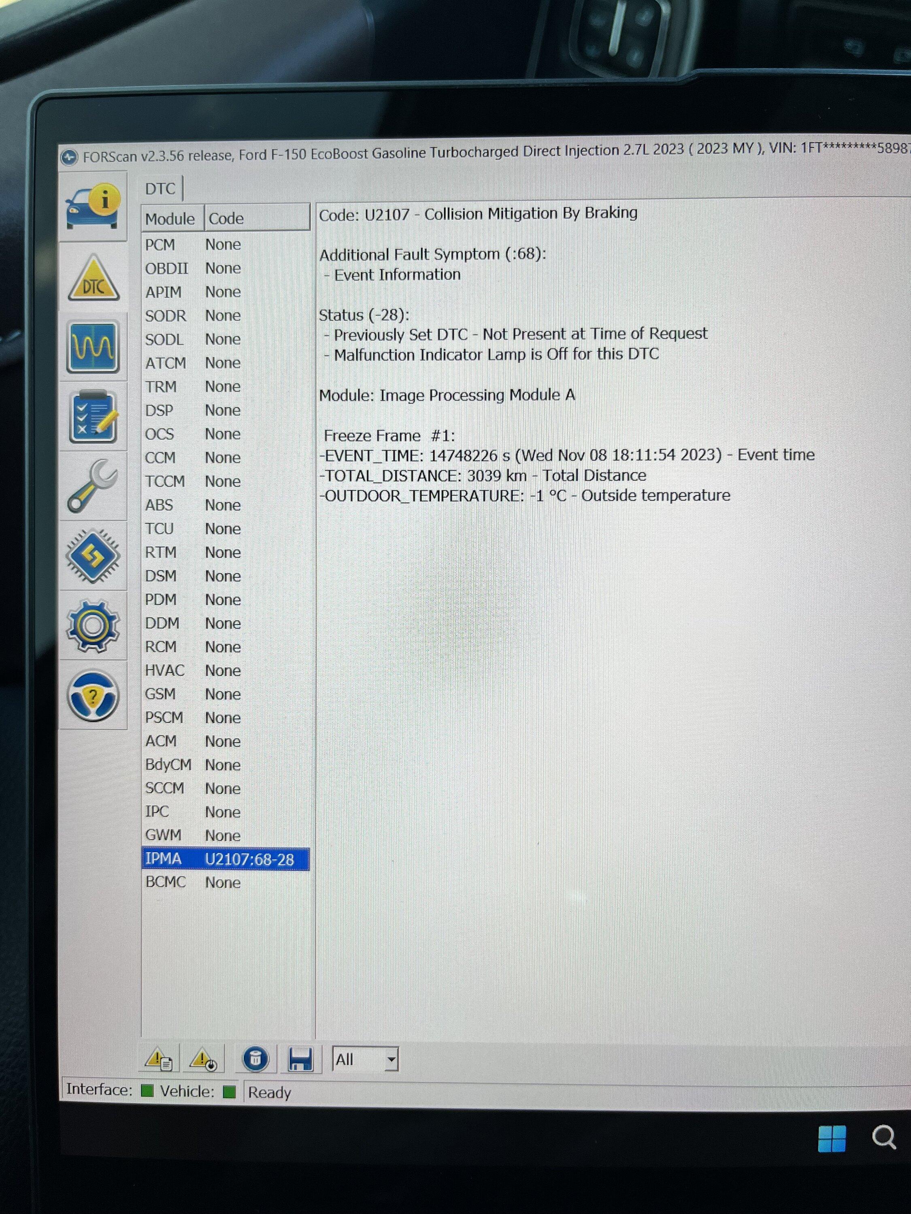Expand the All filter dropdown

pos(391,1060)
